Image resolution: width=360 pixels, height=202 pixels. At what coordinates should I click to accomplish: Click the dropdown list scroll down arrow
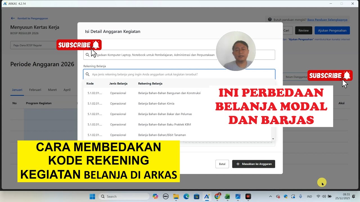273,139
